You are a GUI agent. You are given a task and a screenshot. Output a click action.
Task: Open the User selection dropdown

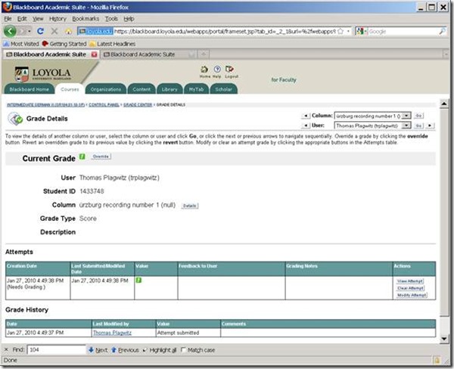pyautogui.click(x=407, y=125)
